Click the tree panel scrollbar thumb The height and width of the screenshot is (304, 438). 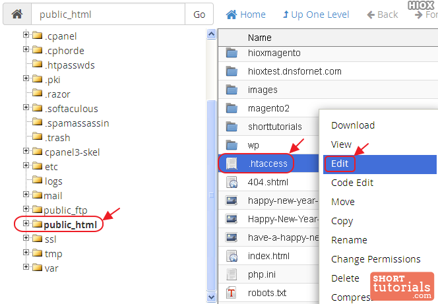[x=212, y=195]
